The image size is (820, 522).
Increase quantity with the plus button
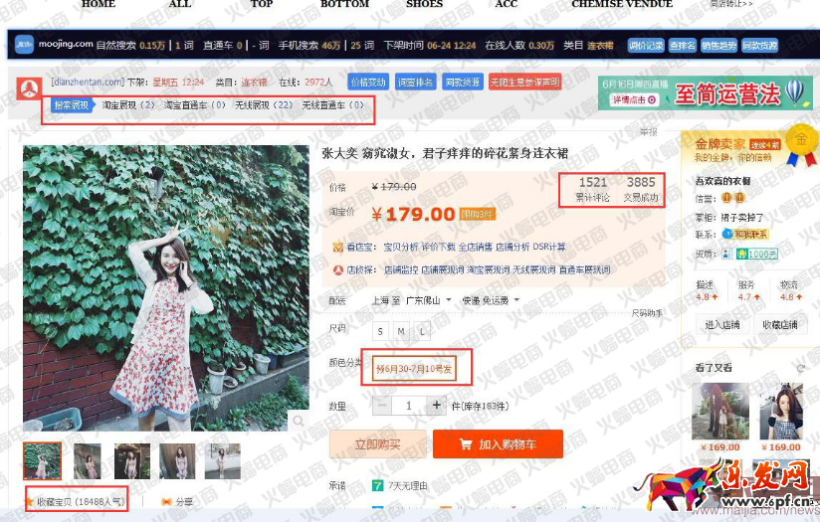tap(436, 406)
